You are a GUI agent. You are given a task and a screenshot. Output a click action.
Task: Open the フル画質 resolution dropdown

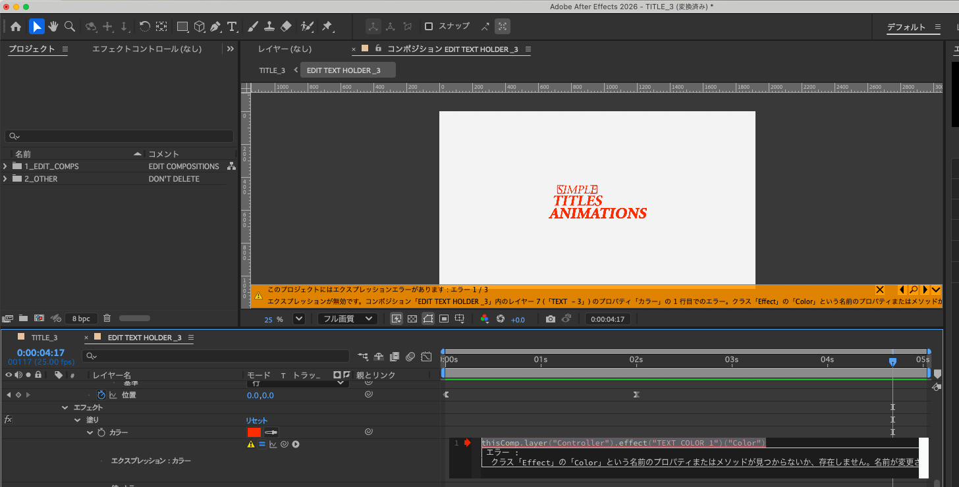click(x=347, y=319)
